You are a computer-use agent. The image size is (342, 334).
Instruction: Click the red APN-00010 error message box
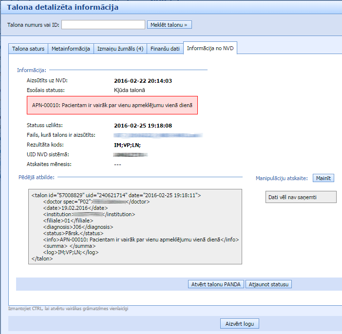tap(112, 105)
